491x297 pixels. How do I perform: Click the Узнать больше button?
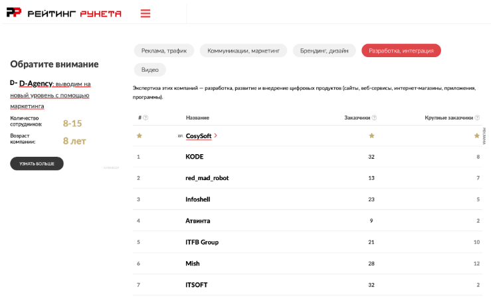(37, 163)
